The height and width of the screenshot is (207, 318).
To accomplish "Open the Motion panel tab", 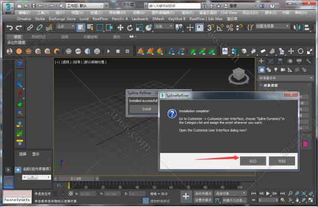I will click(290, 61).
